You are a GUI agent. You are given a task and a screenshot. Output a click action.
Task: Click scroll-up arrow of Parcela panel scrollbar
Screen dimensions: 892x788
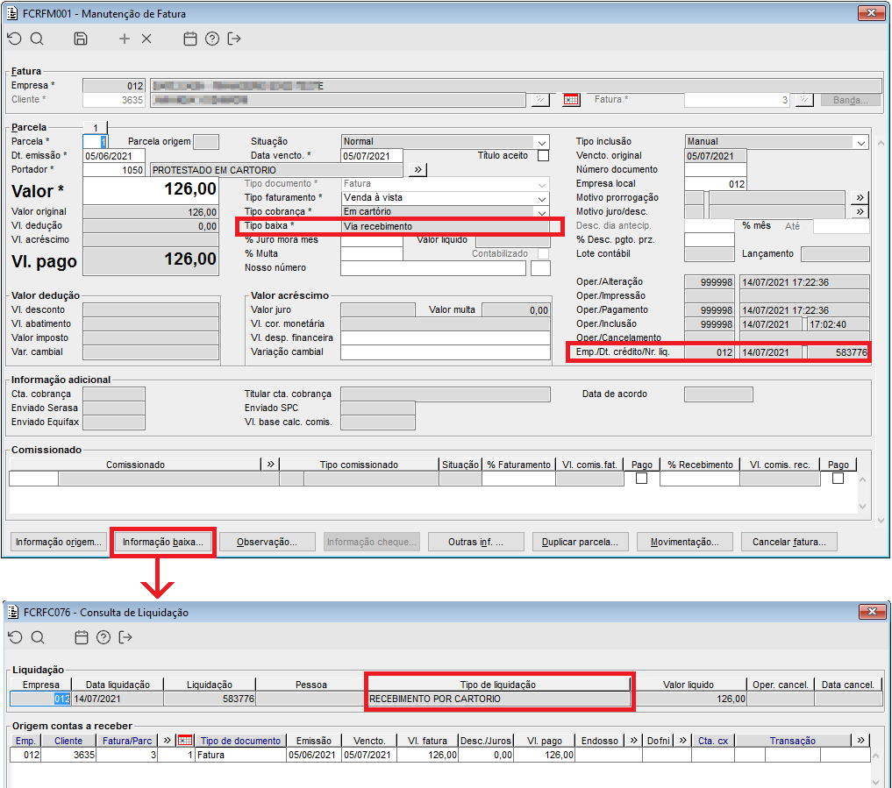(881, 143)
